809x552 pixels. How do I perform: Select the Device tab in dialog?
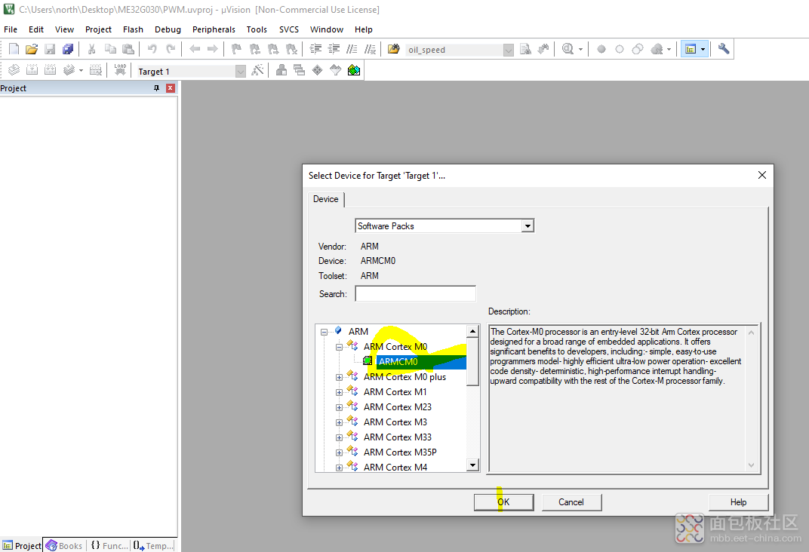[x=325, y=199]
